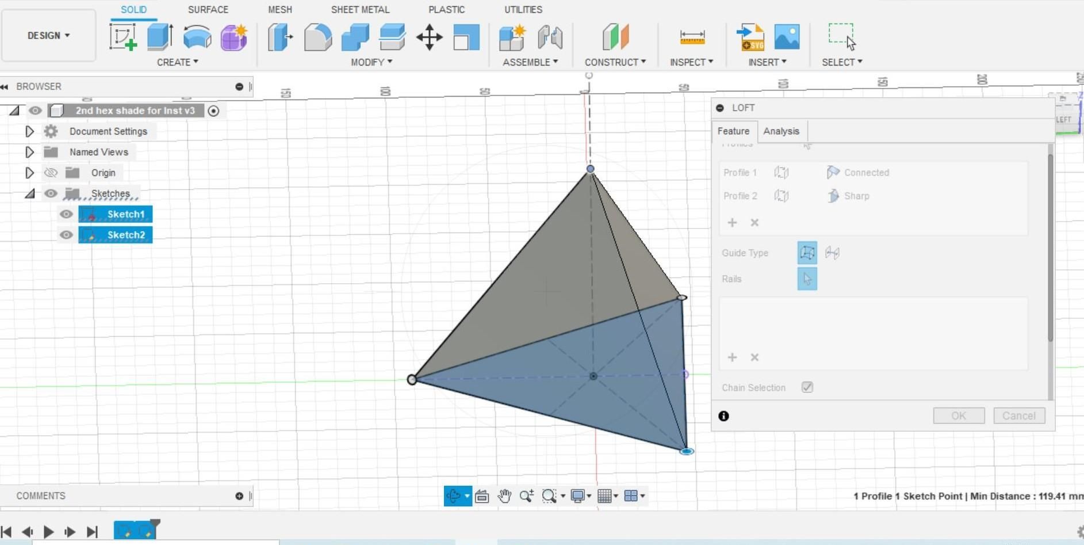Expand the Document Settings node

(x=29, y=131)
